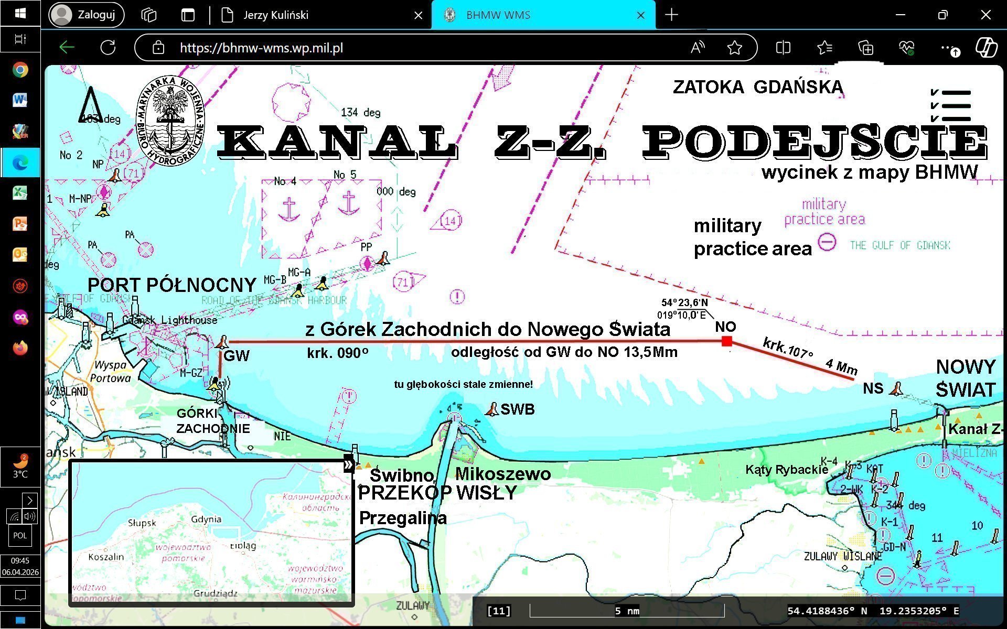Open the map layer list checklist icon
The image size is (1007, 629).
[x=951, y=105]
